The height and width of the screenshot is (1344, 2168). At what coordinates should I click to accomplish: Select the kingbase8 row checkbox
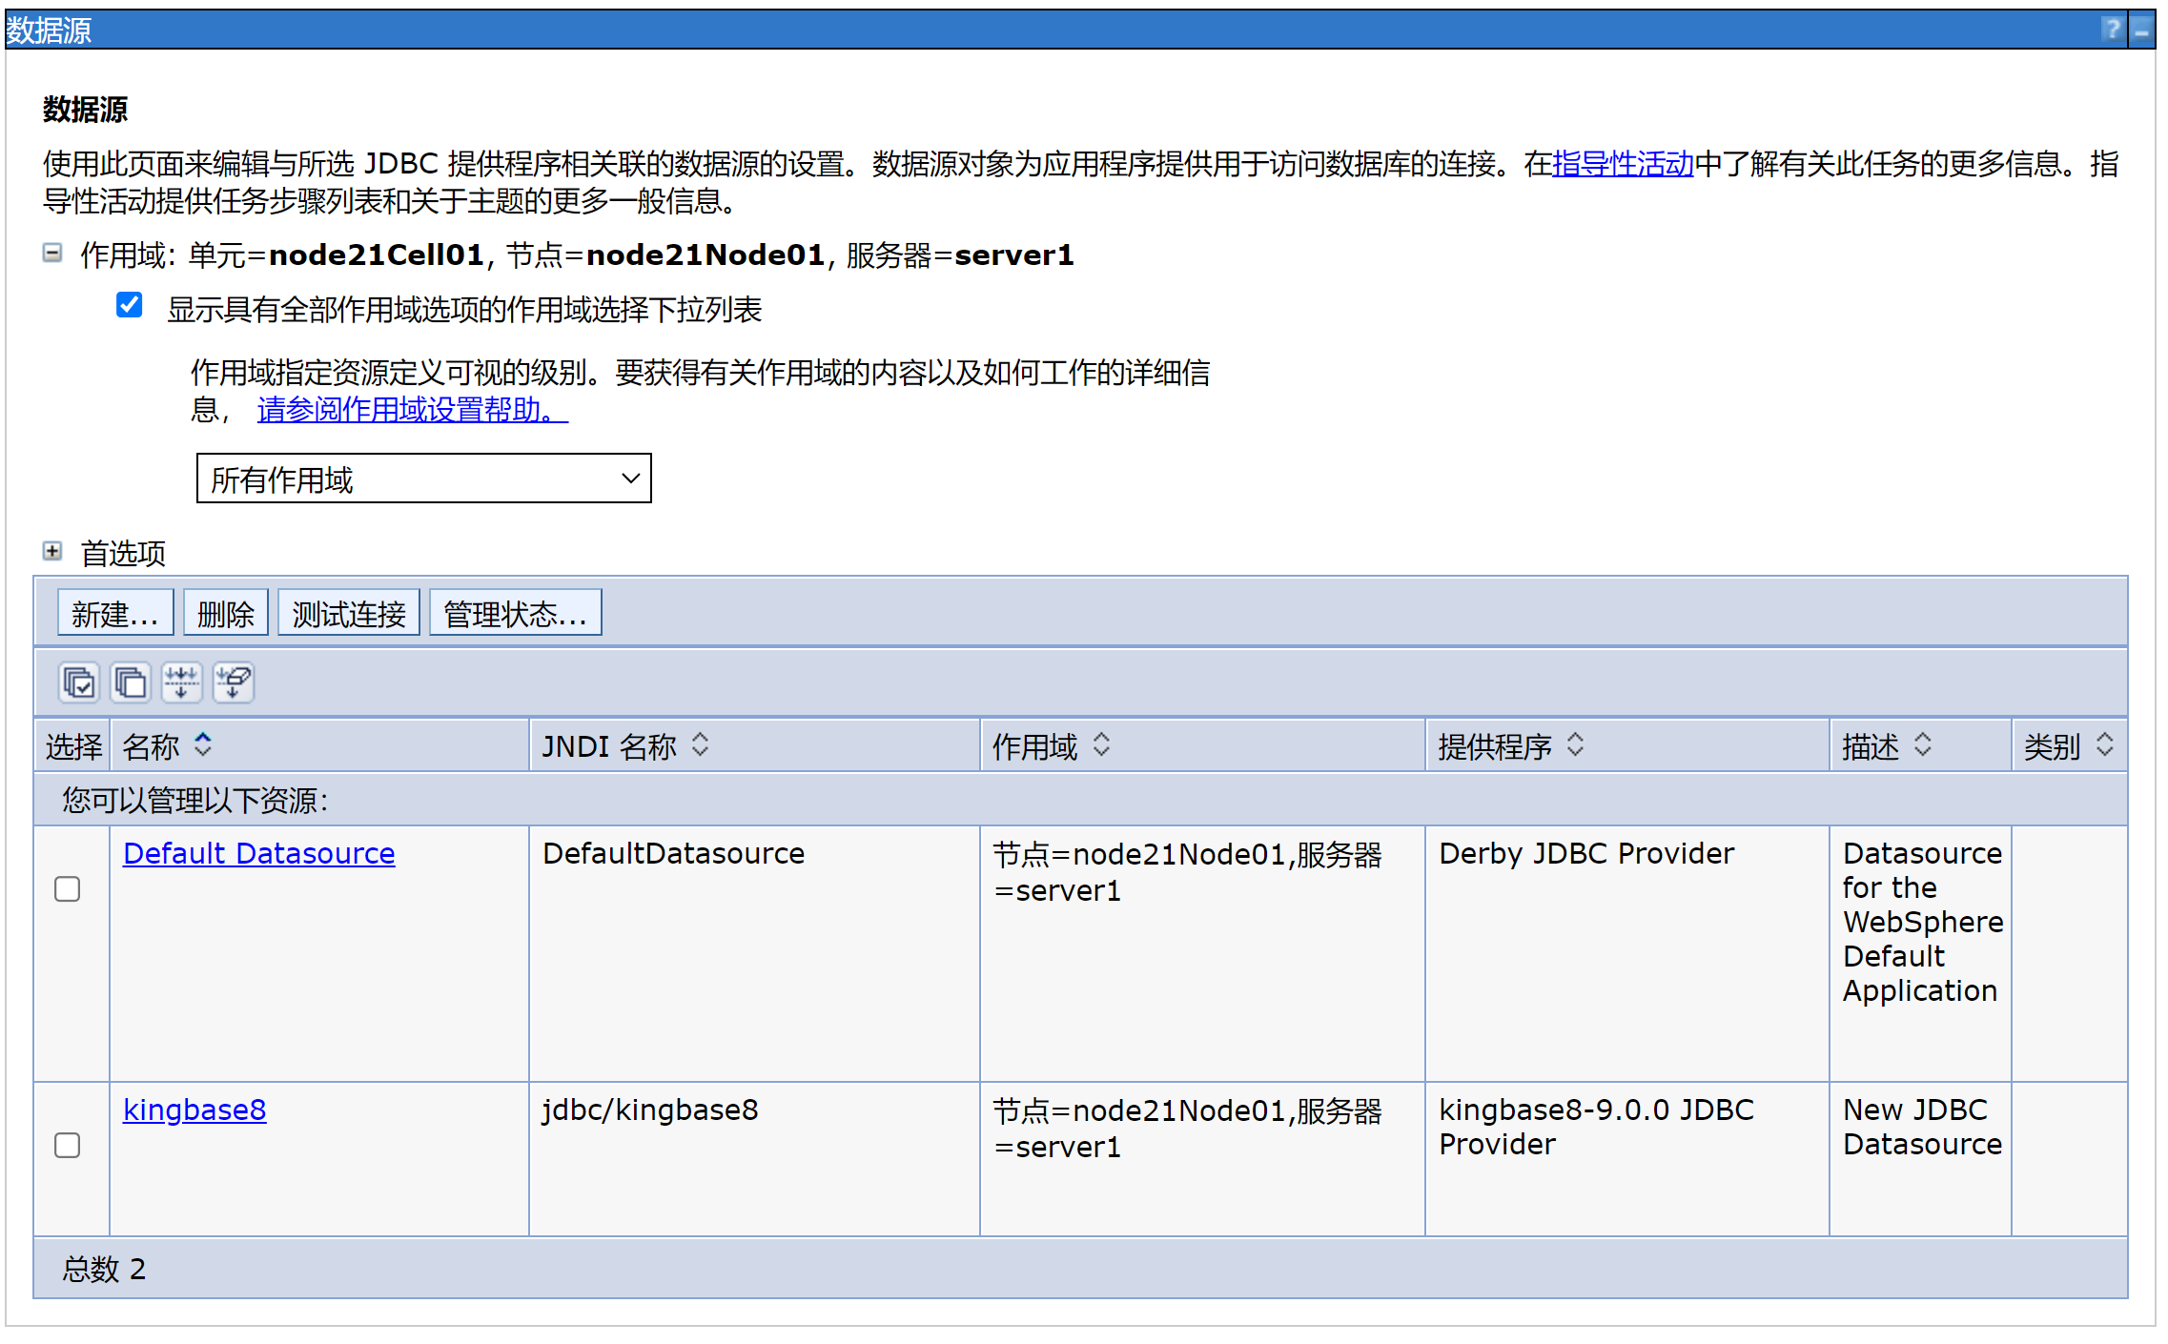pyautogui.click(x=68, y=1146)
